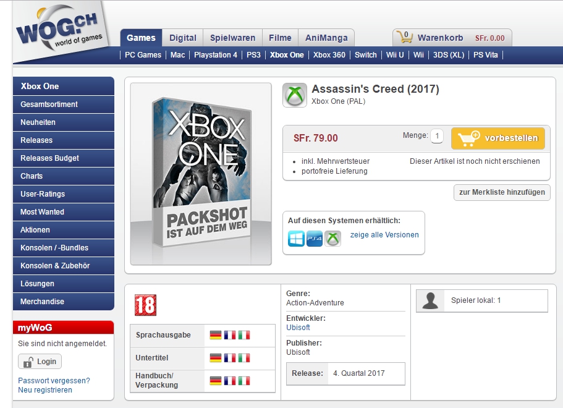Click the player silhouette icon next to Spieler lokal

pos(430,300)
